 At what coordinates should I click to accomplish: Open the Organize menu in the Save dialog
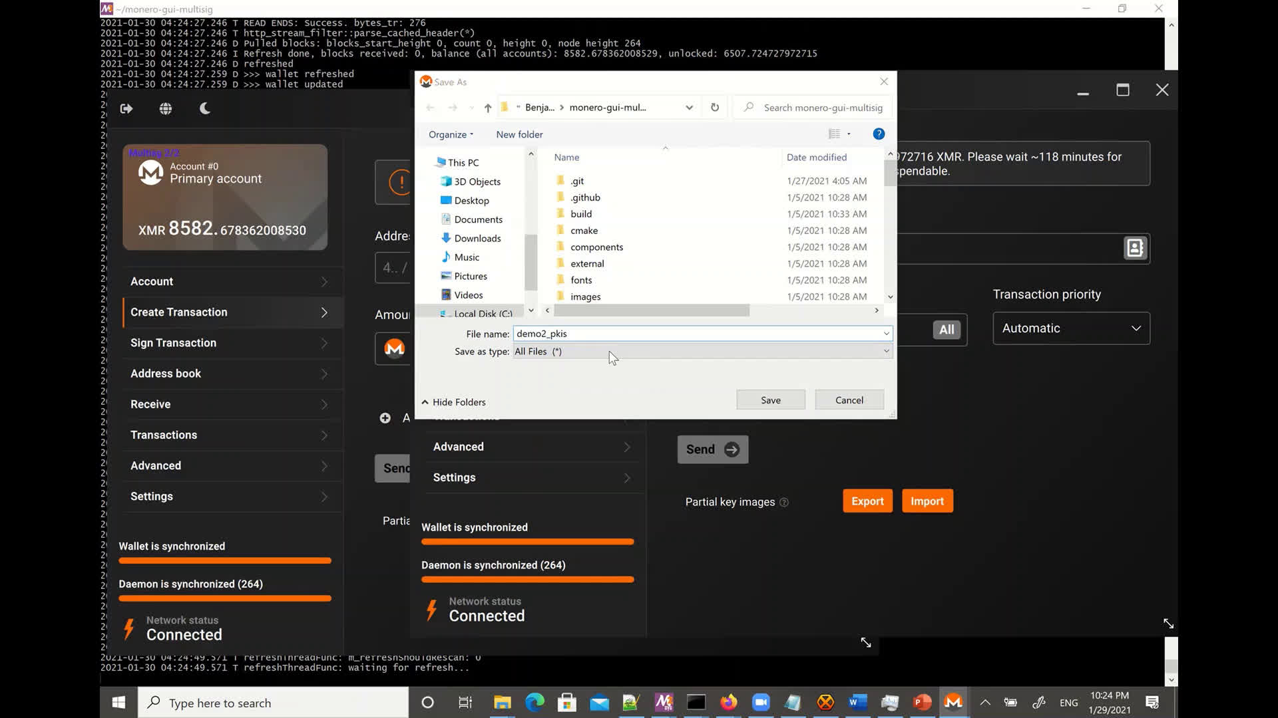point(449,134)
